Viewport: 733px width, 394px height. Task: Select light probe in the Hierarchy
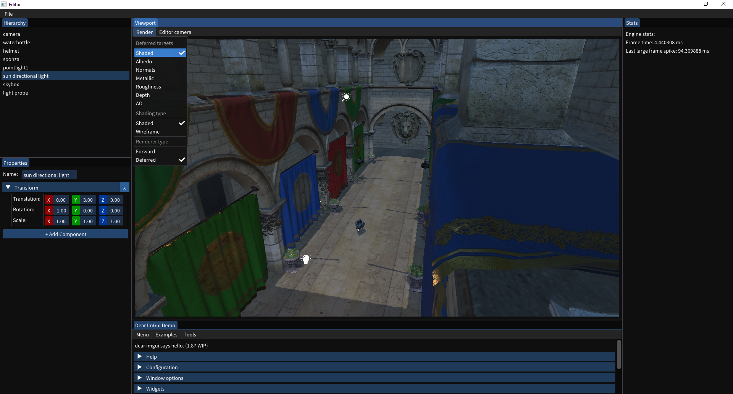(66, 93)
